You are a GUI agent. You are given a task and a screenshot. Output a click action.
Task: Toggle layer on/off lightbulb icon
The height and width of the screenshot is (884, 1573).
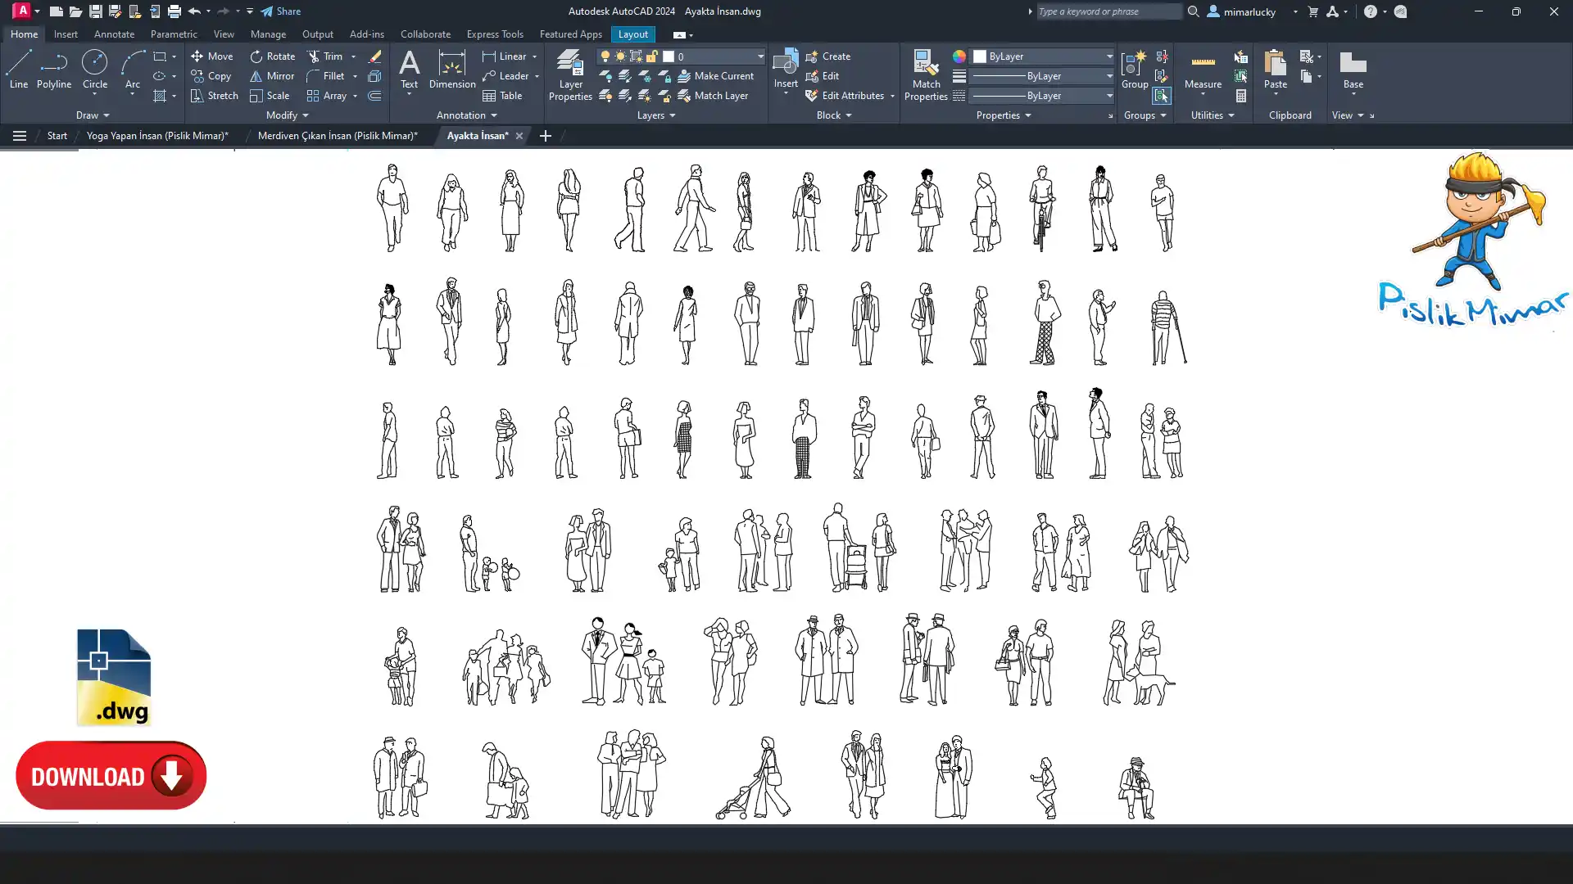tap(605, 56)
